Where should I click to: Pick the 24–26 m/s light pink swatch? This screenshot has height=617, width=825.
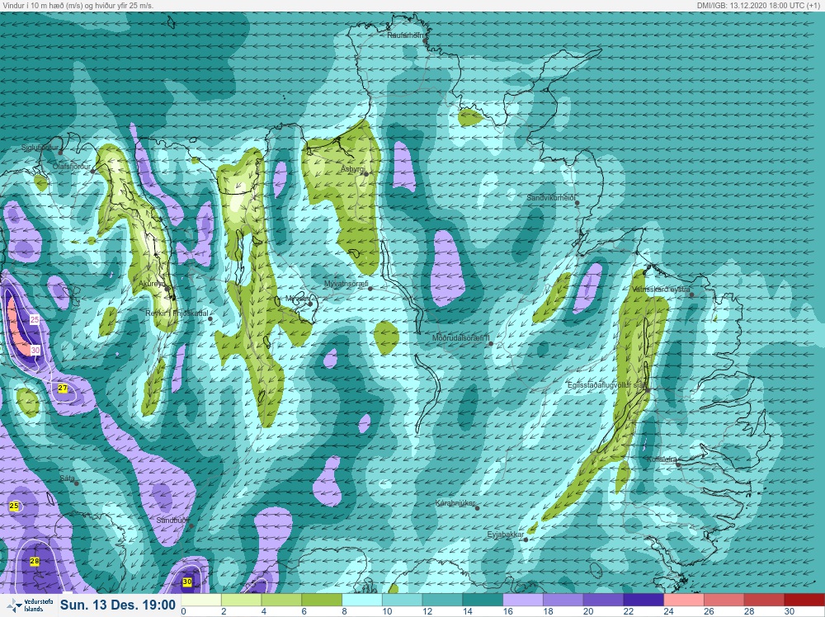[x=684, y=601]
